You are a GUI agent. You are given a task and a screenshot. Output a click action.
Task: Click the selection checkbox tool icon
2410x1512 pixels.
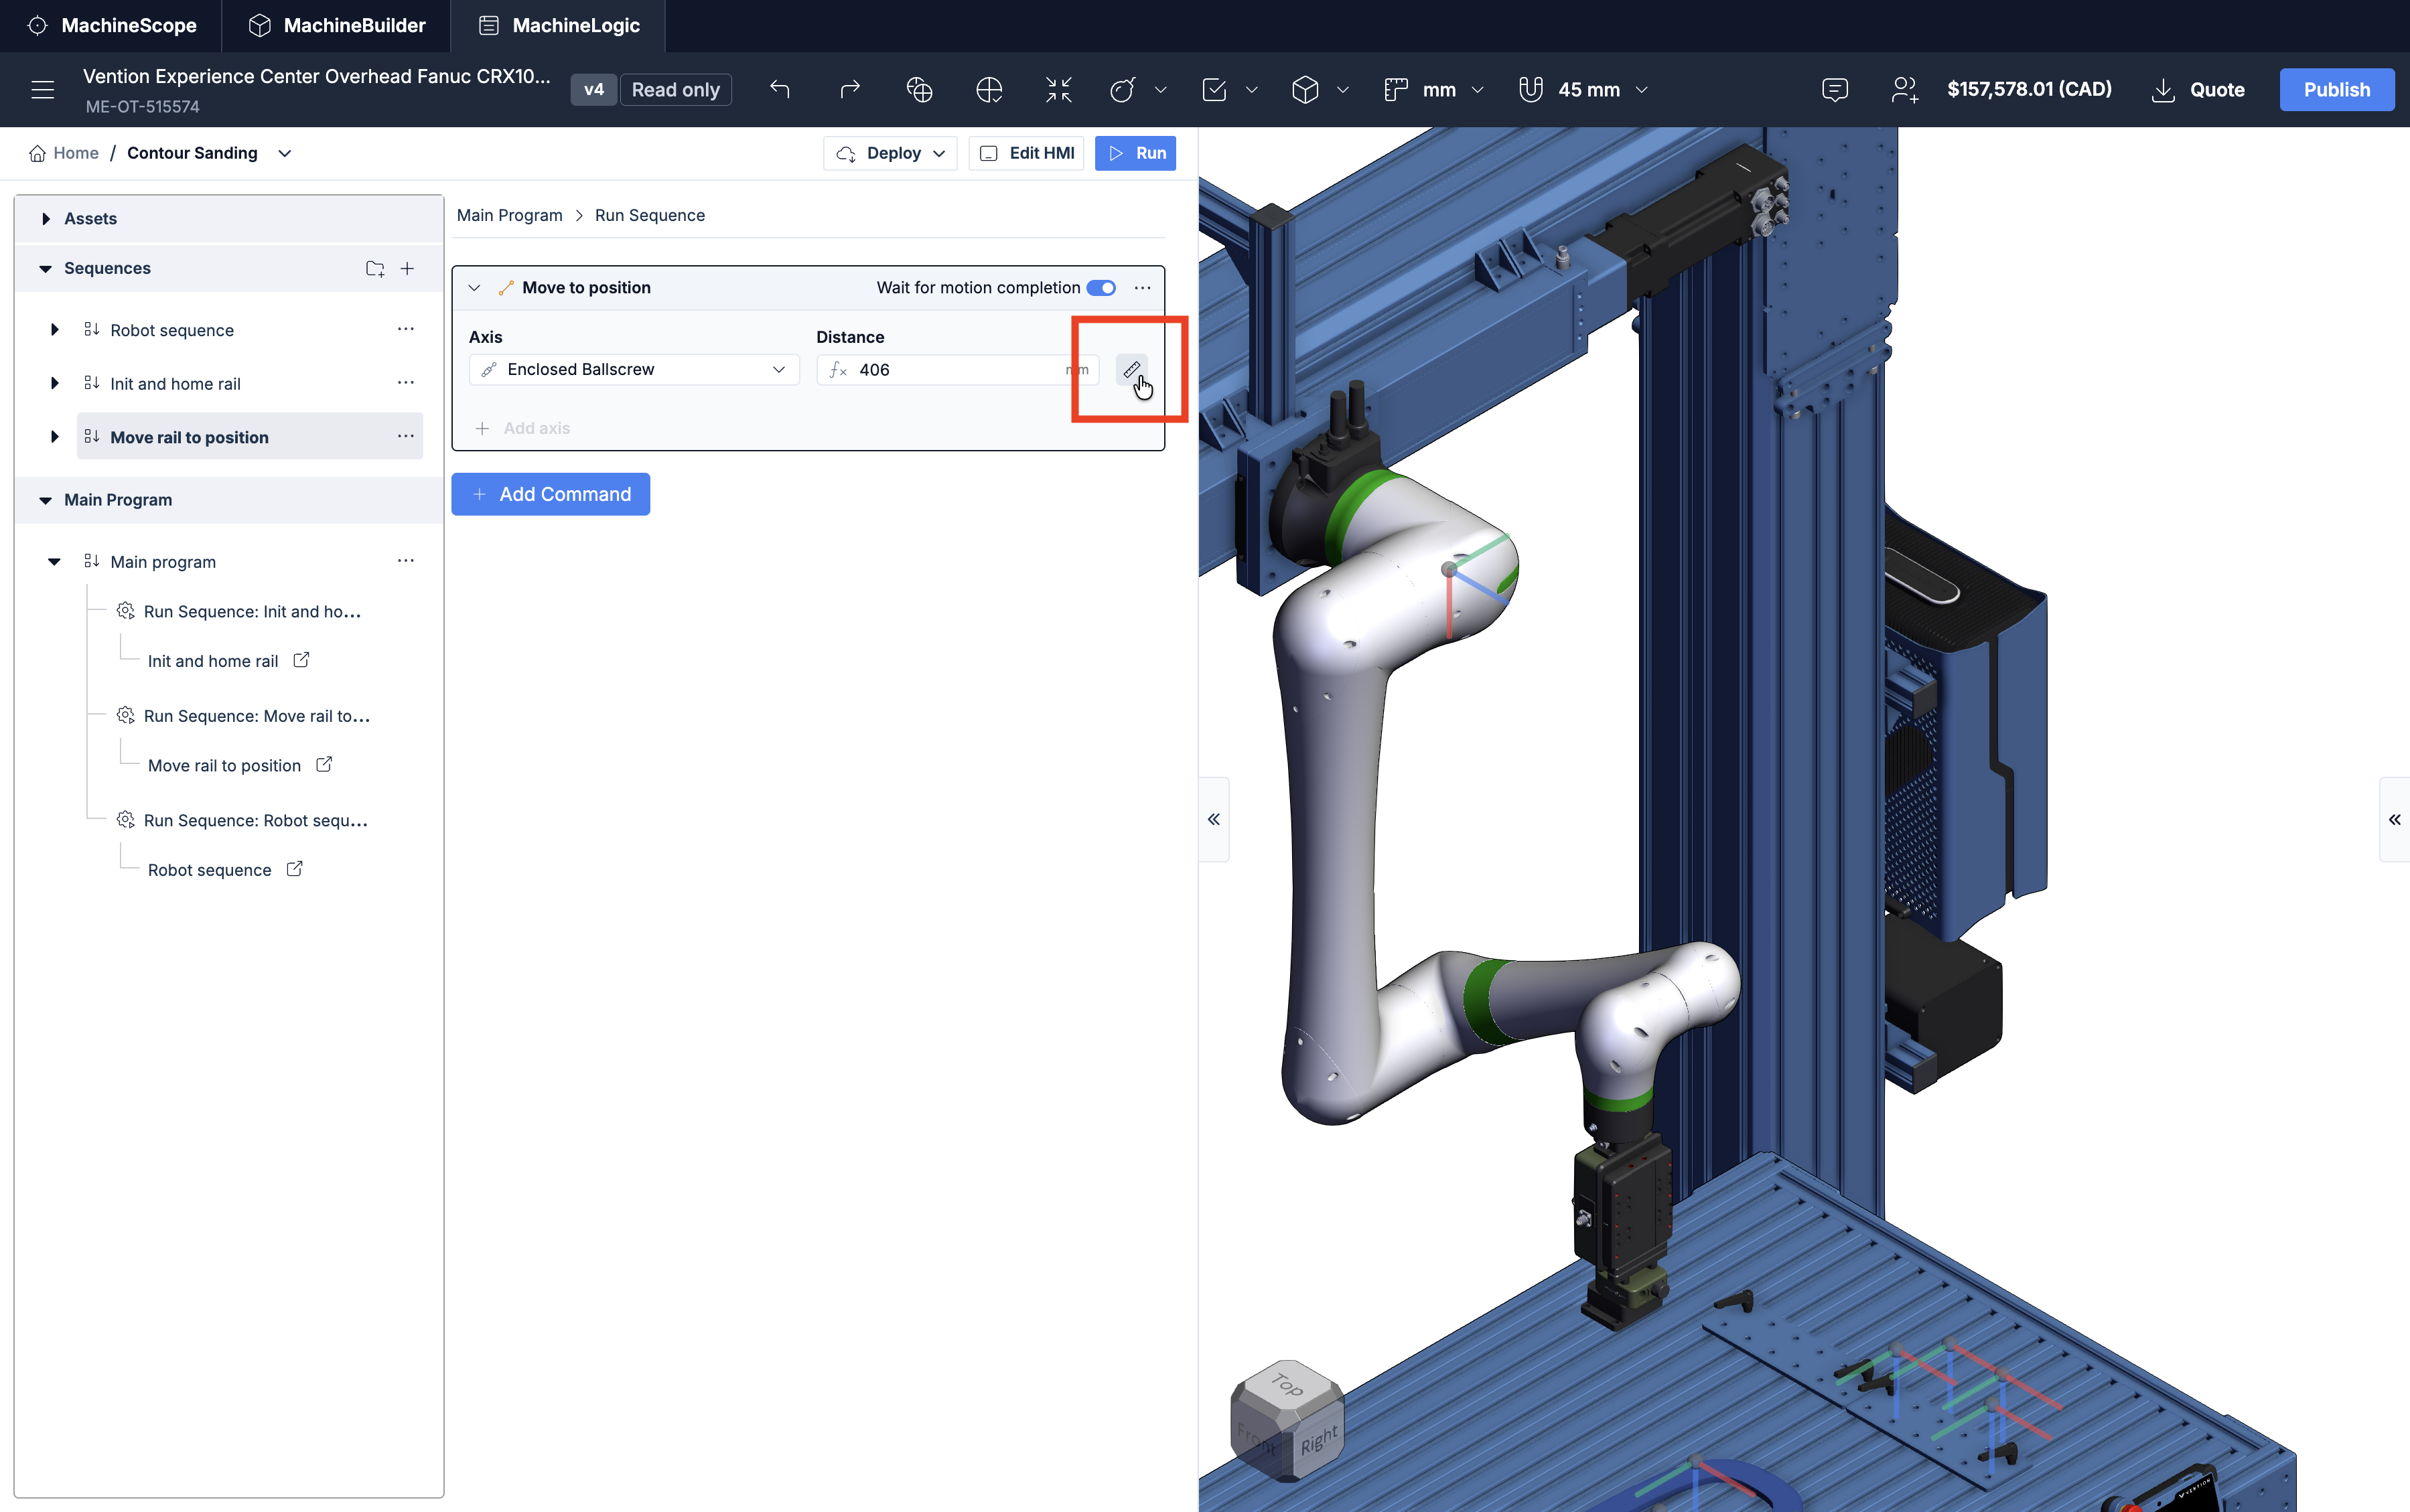[1214, 90]
